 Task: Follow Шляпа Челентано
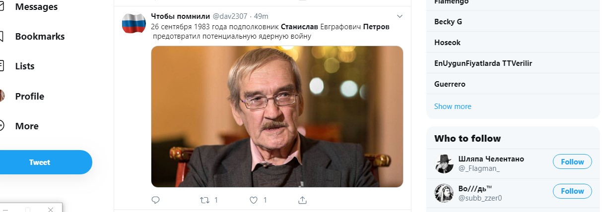pos(572,161)
